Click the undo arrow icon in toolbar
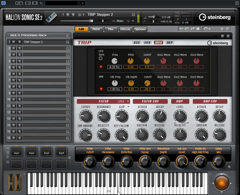The image size is (240, 195). [x=206, y=29]
